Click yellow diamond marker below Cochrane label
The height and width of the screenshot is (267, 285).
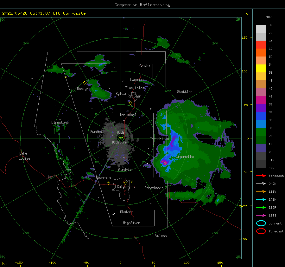(x=109, y=183)
